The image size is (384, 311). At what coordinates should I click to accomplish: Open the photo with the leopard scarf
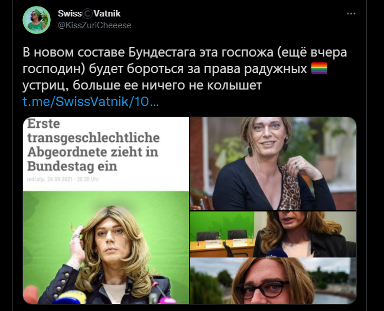[x=274, y=164]
